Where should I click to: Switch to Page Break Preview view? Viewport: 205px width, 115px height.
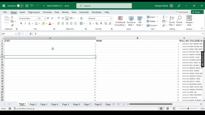tap(174, 109)
